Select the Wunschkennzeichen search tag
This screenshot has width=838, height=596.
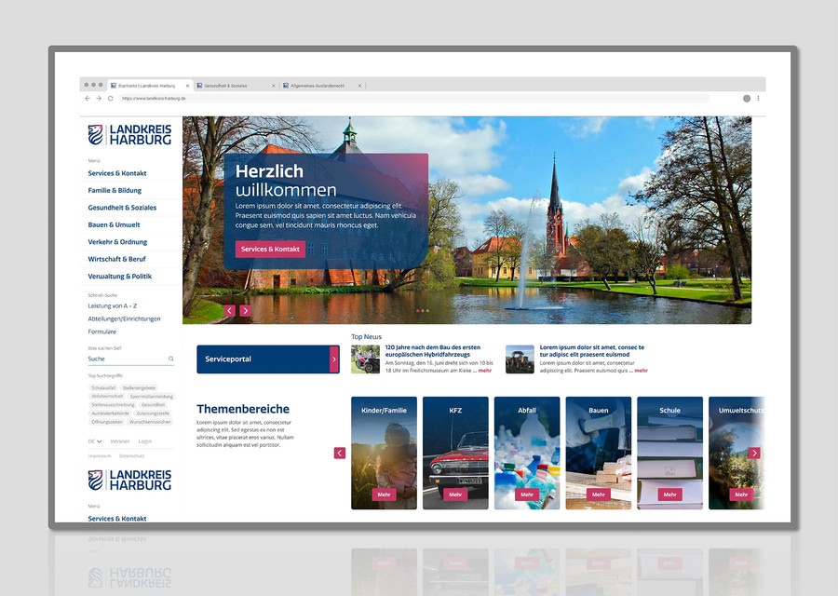click(x=150, y=422)
